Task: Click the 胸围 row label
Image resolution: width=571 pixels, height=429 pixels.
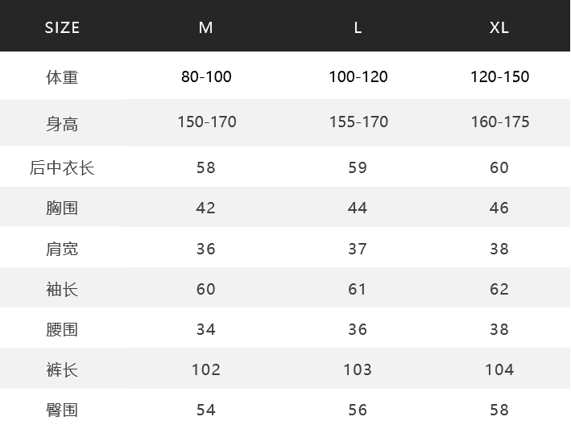Action: click(x=62, y=208)
